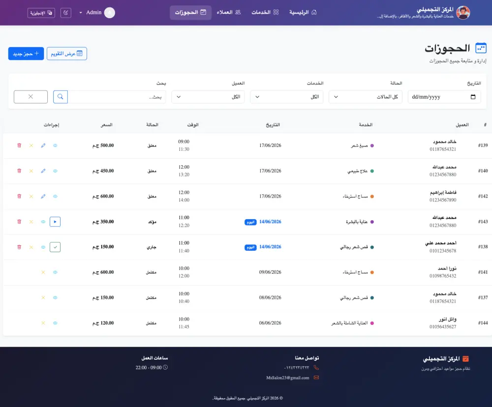
Task: Click the Admin user avatar
Action: point(110,13)
